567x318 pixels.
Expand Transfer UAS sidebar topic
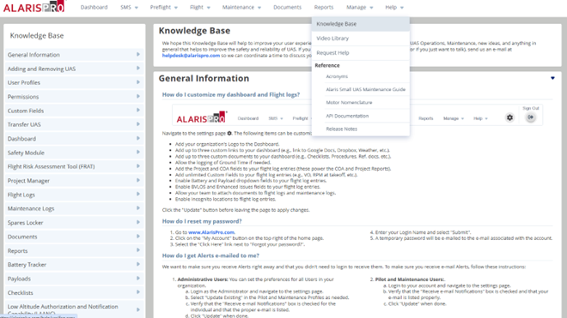point(74,124)
